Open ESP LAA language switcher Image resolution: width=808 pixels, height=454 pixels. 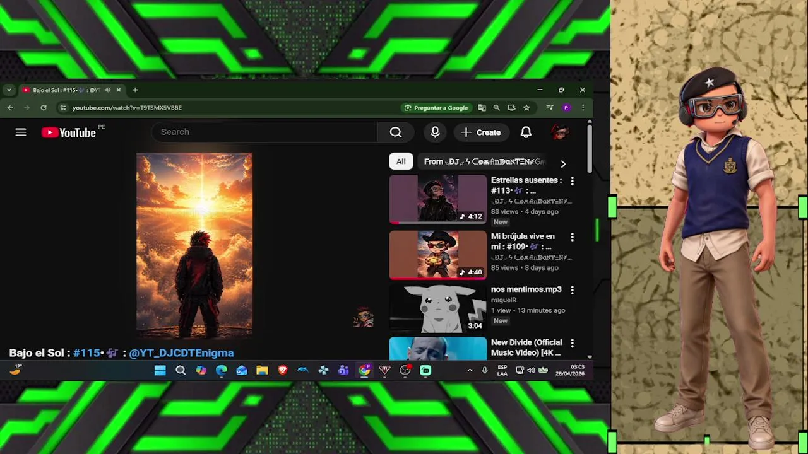pos(502,371)
